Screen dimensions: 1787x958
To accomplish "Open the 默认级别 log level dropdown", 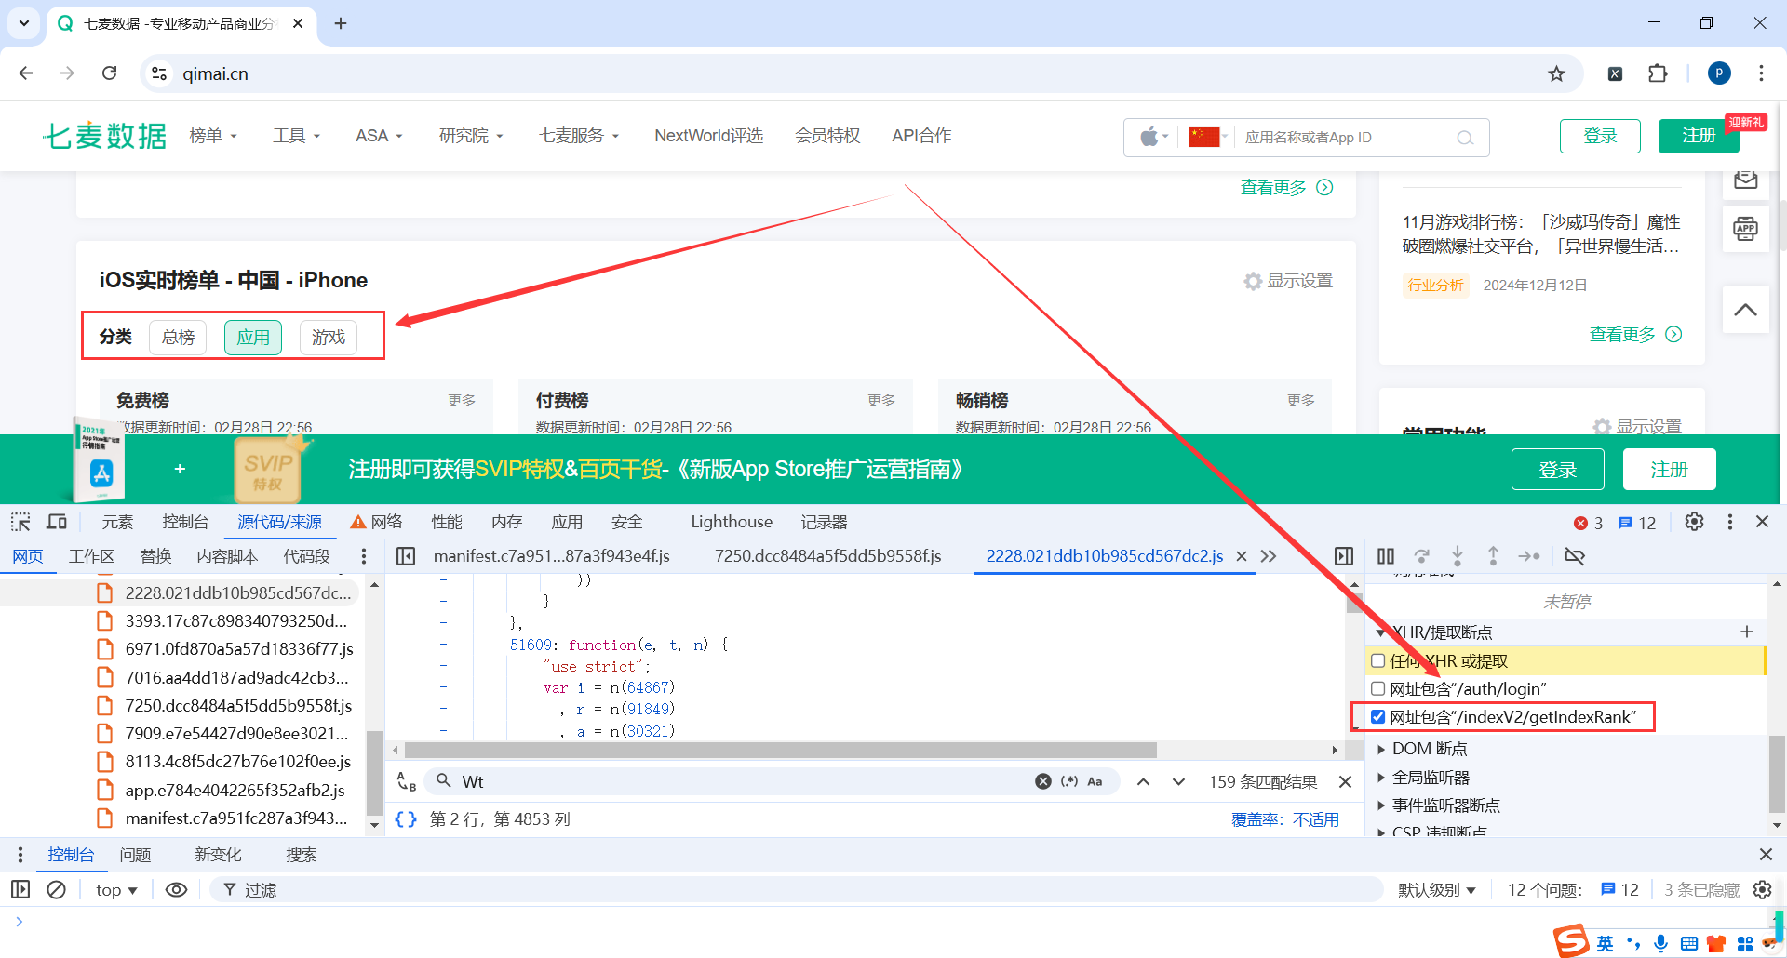I will point(1437,890).
